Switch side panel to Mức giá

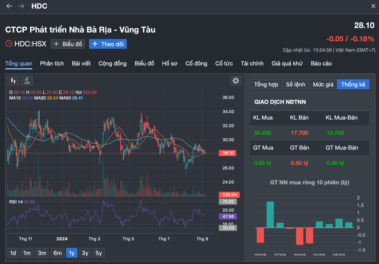[323, 84]
